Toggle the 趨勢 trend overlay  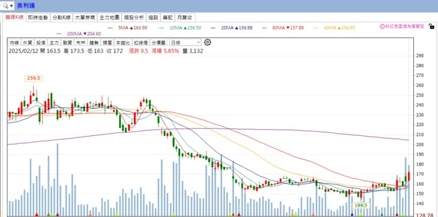click(x=94, y=42)
